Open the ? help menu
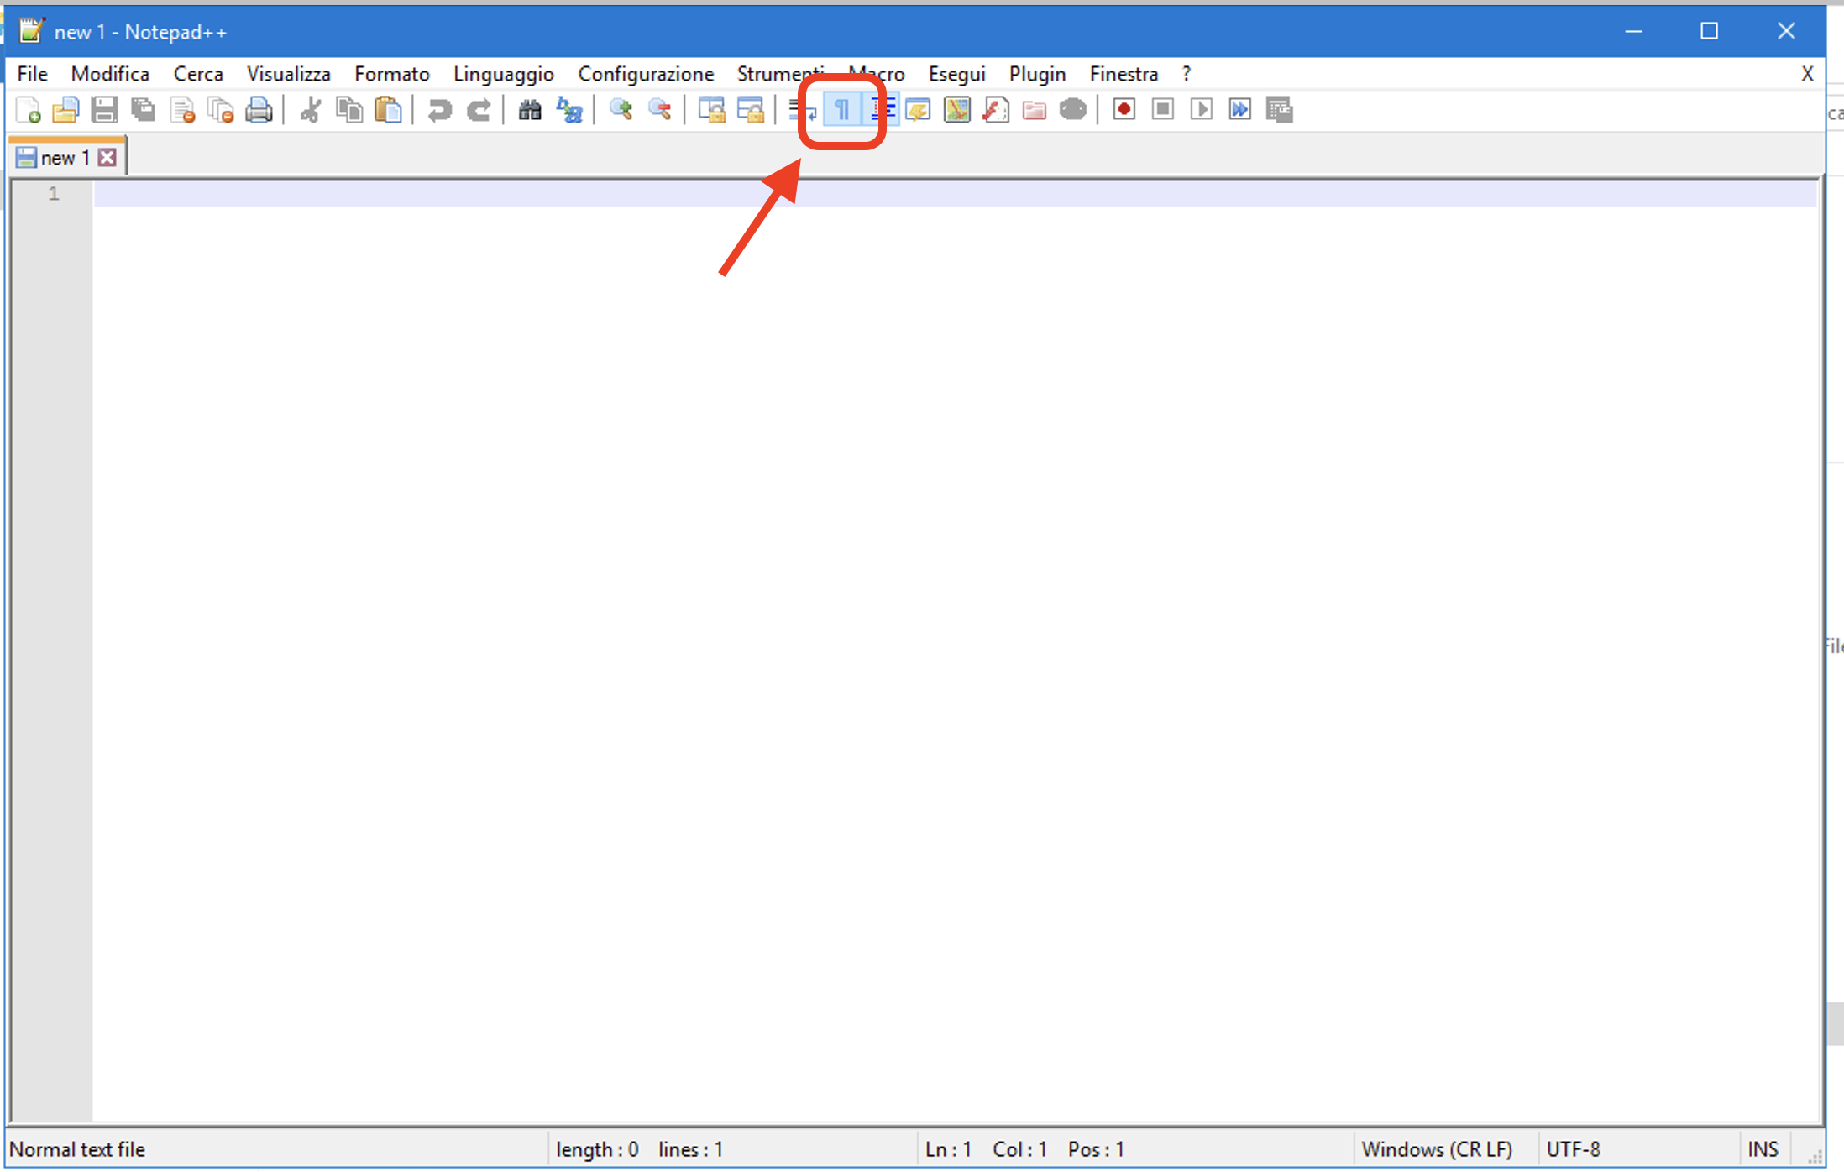The height and width of the screenshot is (1172, 1844). click(1187, 74)
